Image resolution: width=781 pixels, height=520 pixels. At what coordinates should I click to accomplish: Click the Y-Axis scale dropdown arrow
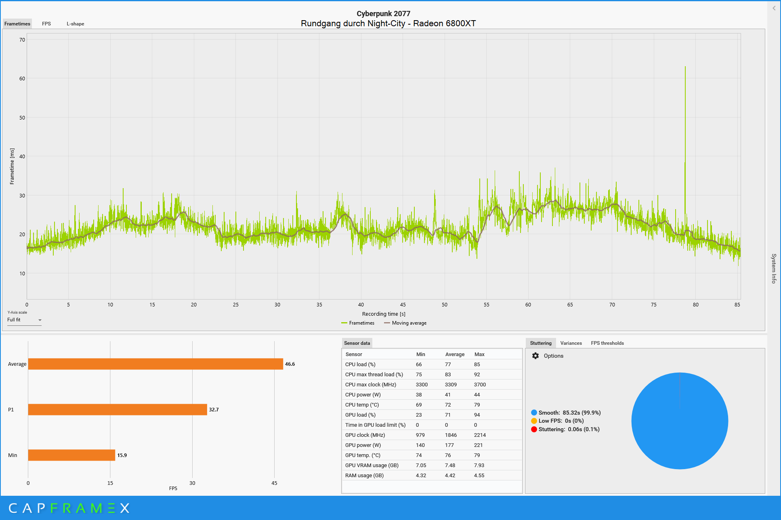[x=40, y=320]
